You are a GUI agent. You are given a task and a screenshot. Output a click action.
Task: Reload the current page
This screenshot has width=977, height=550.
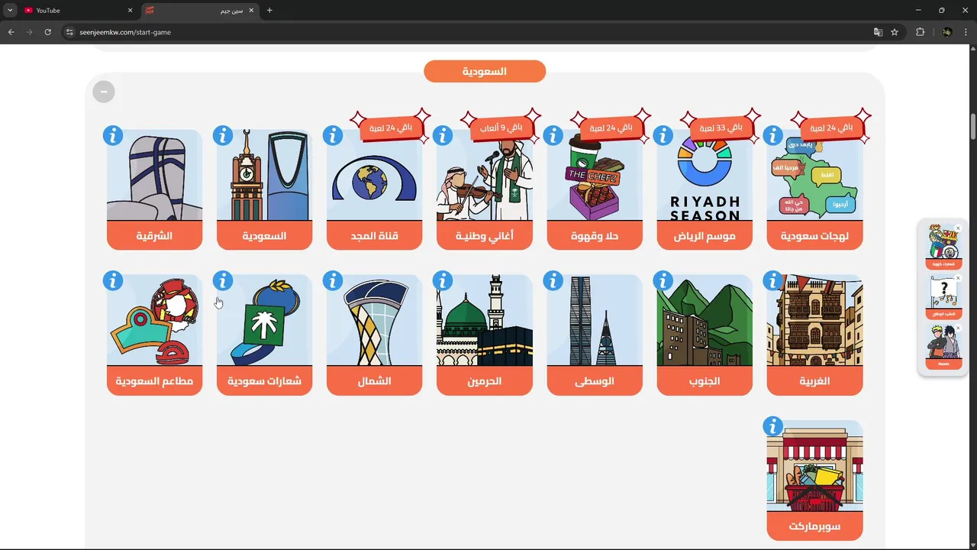(47, 32)
